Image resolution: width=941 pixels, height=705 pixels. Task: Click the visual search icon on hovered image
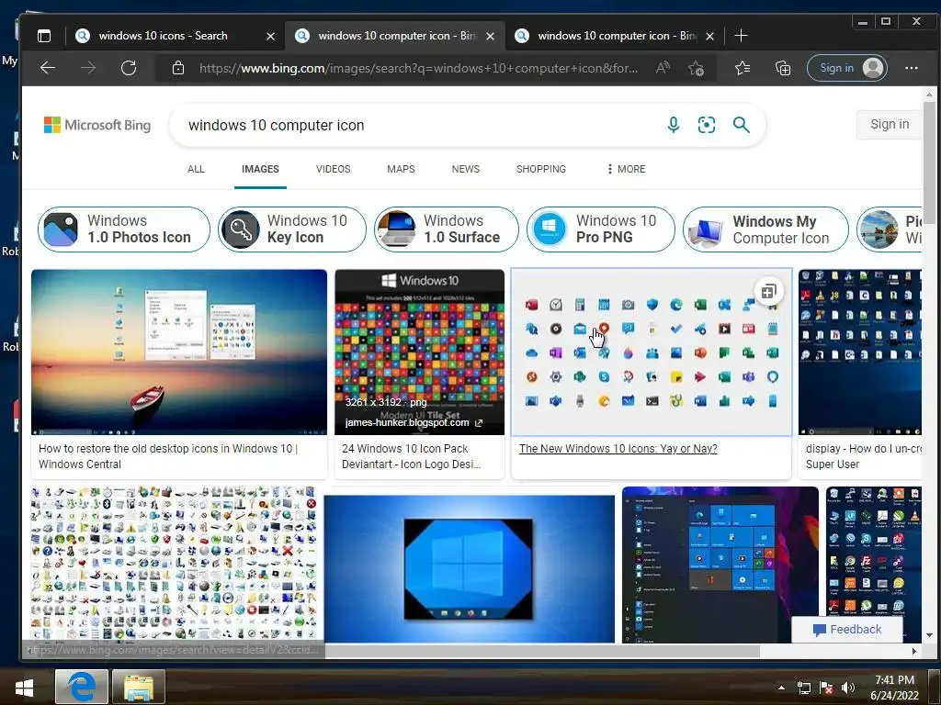(768, 292)
